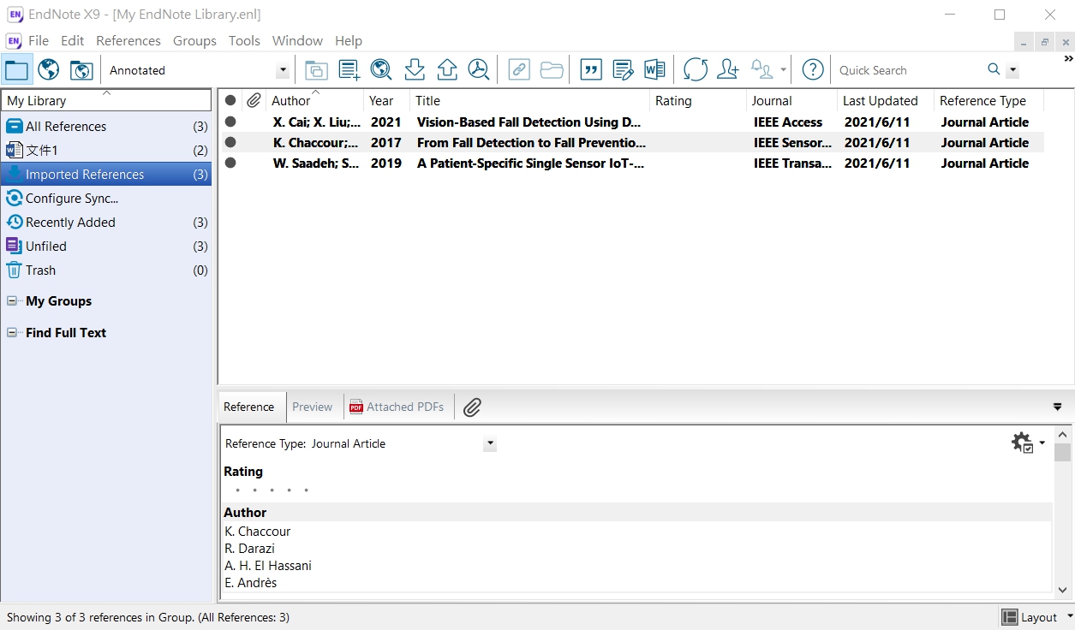Click the Activity Feed bell-person icon
1075x630 pixels.
[761, 70]
